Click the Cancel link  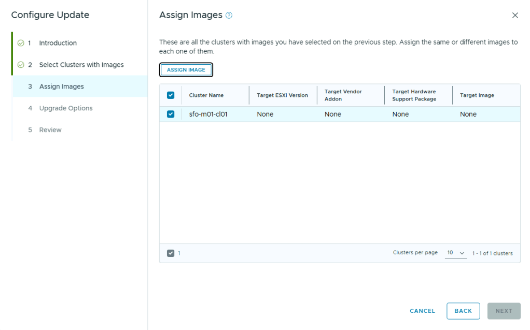tap(422, 311)
